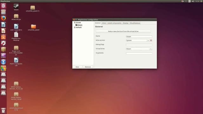Open System Settings gear-and-wrench launcher icon
203x114 pixels.
[3, 43]
